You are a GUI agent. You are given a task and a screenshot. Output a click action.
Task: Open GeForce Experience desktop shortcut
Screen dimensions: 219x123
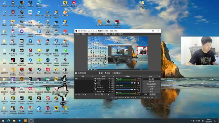30,100
